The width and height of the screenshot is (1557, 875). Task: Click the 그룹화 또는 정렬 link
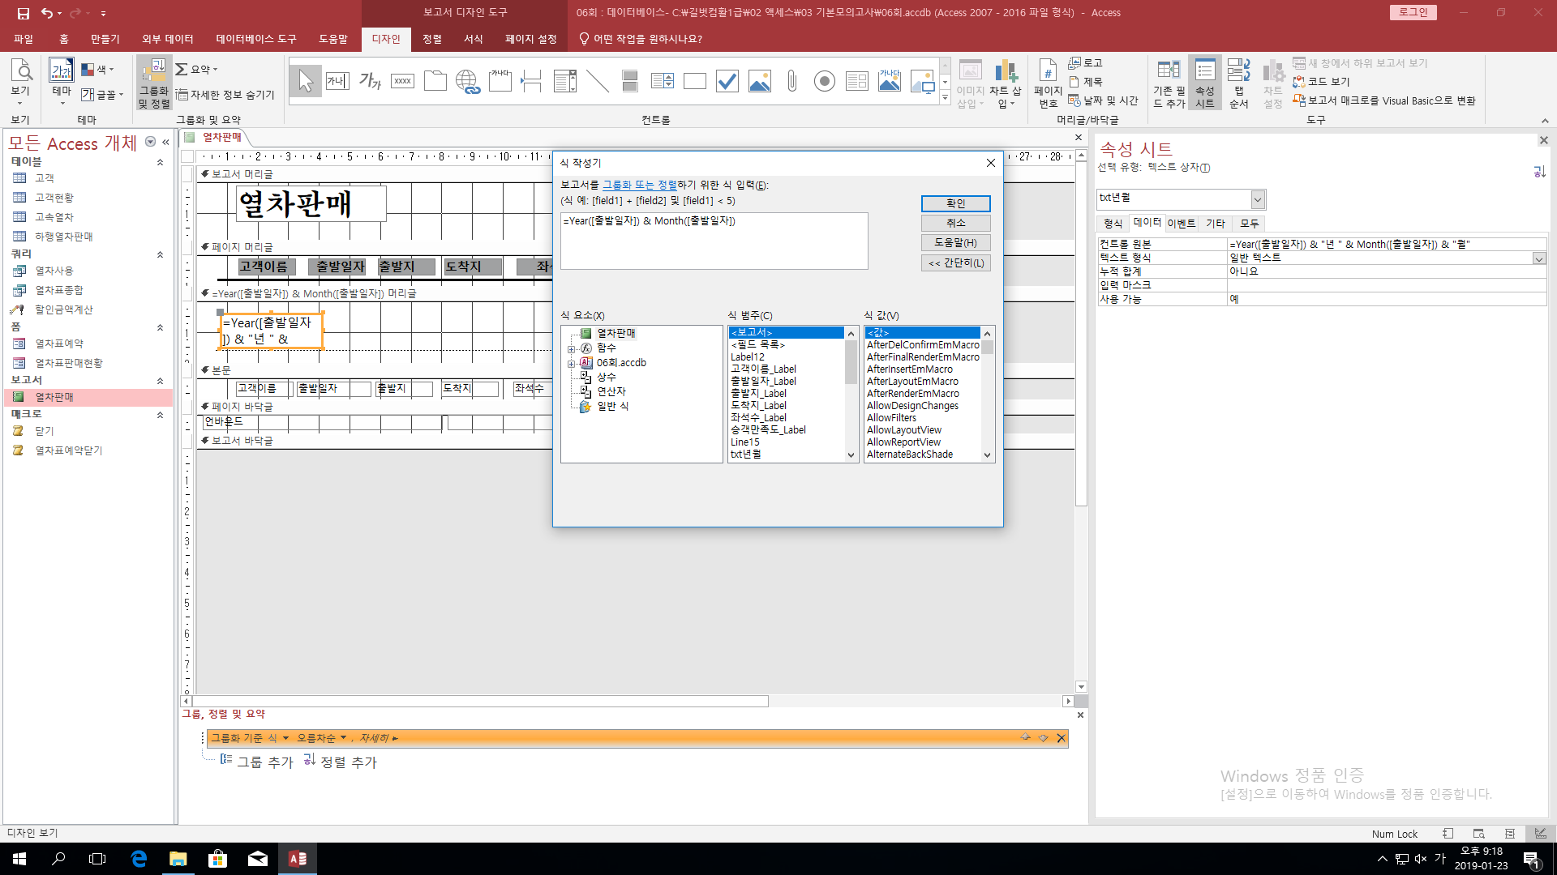[639, 185]
